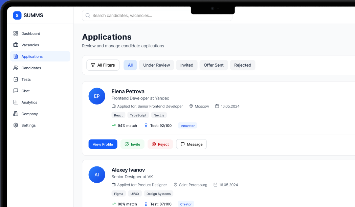Click the SUMMS blue logo icon
355x207 pixels.
tap(17, 15)
